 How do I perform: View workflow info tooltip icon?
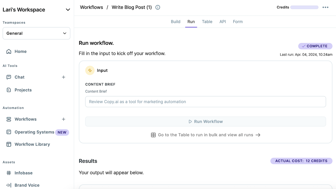[158, 7]
